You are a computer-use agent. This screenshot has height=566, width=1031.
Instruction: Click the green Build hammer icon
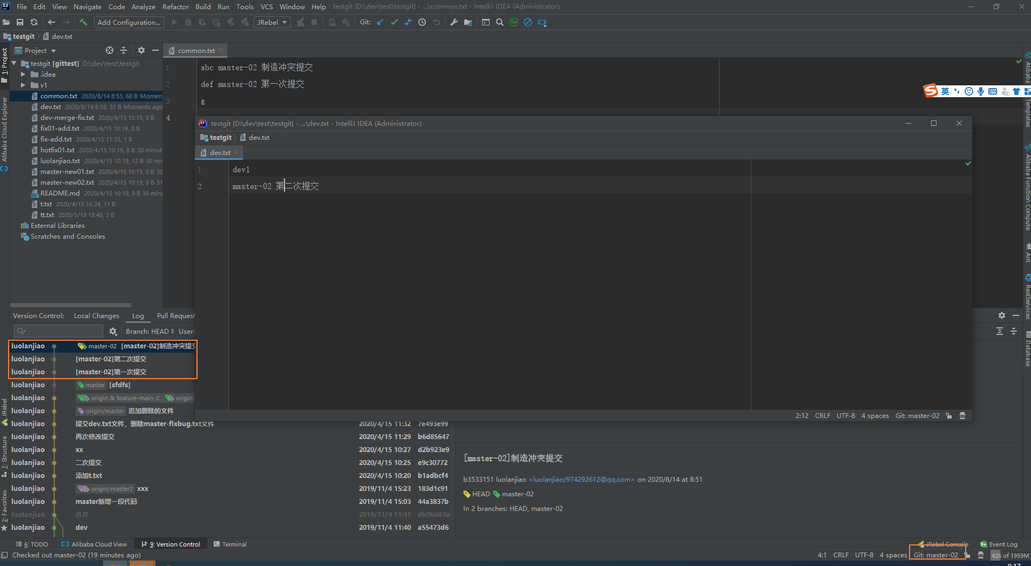point(83,22)
